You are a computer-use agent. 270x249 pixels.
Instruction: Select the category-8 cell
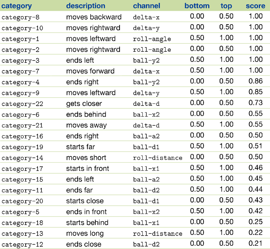pos(21,17)
